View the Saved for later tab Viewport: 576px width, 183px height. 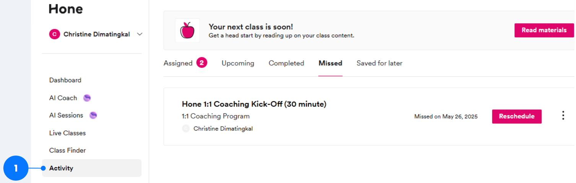tap(379, 63)
